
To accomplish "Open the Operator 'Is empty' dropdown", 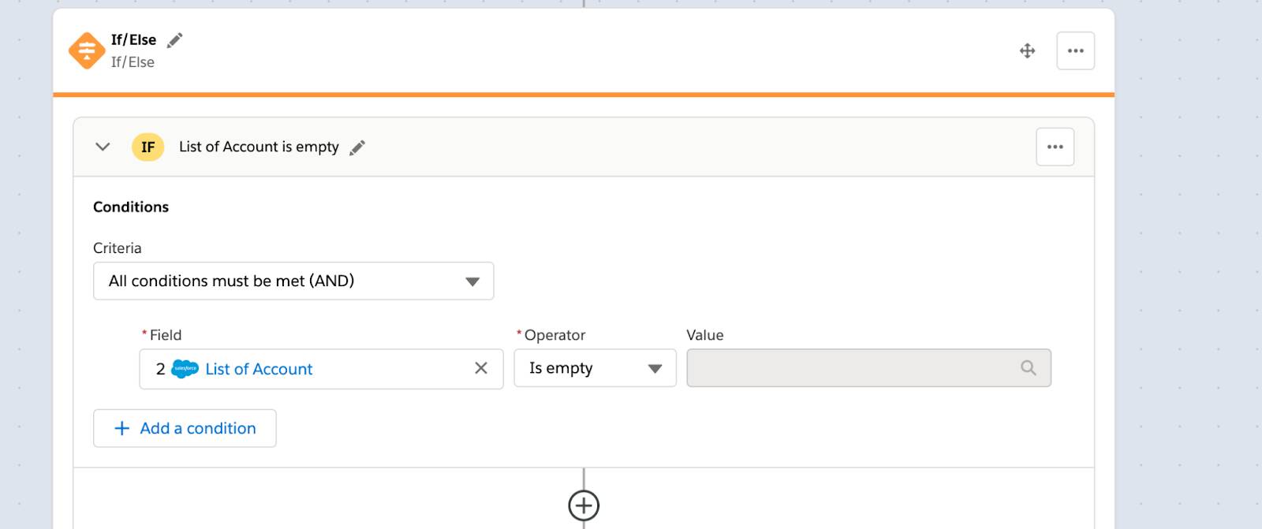I will point(595,368).
